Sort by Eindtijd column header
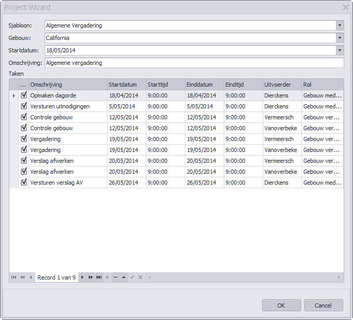353x320 pixels. pyautogui.click(x=243, y=85)
